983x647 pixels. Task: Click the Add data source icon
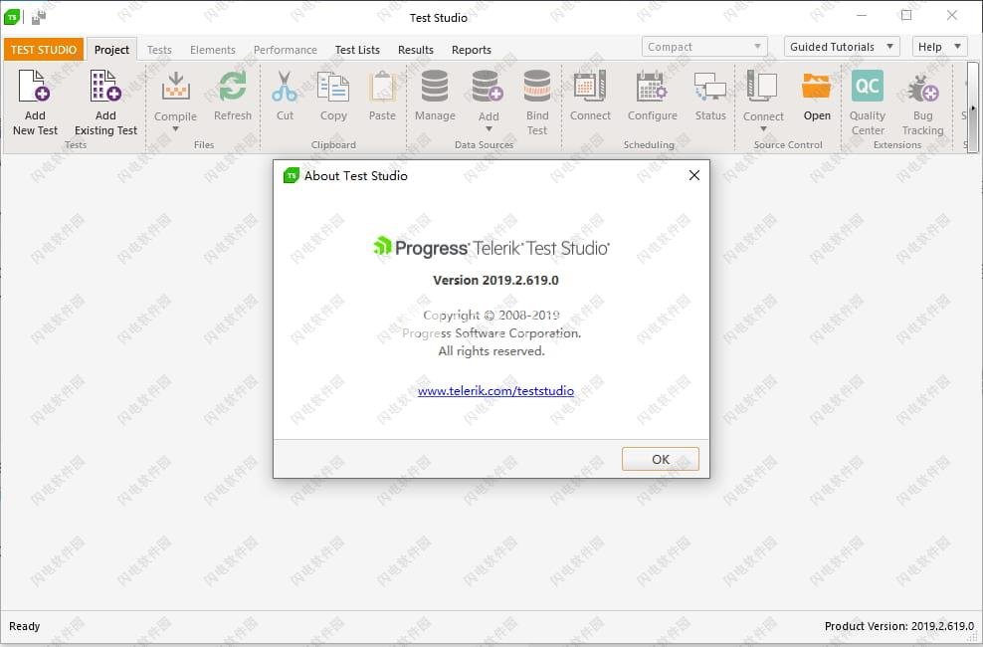click(488, 86)
